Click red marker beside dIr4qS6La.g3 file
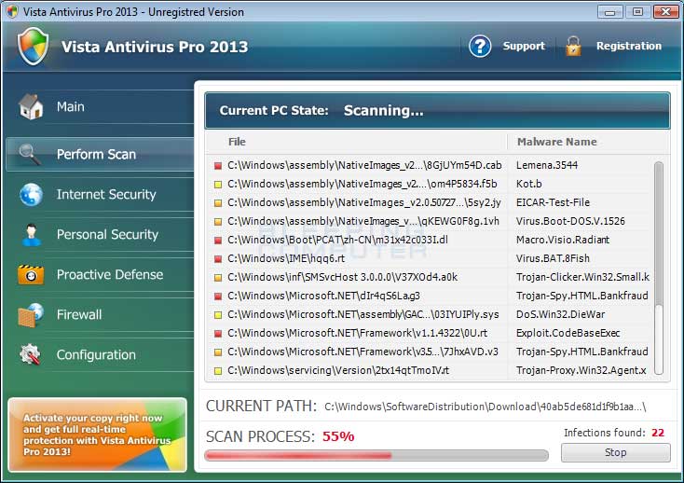 (218, 297)
